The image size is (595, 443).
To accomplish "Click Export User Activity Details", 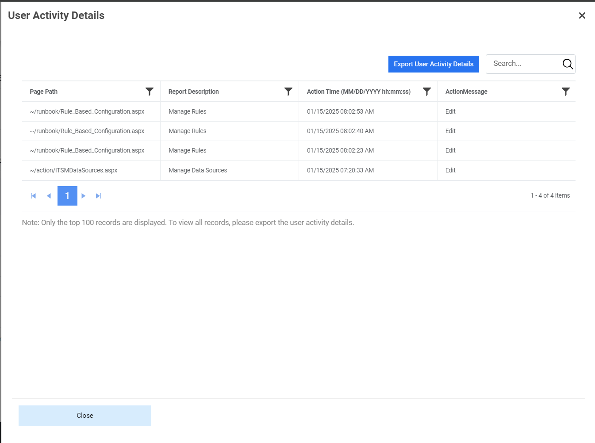I will click(x=434, y=64).
